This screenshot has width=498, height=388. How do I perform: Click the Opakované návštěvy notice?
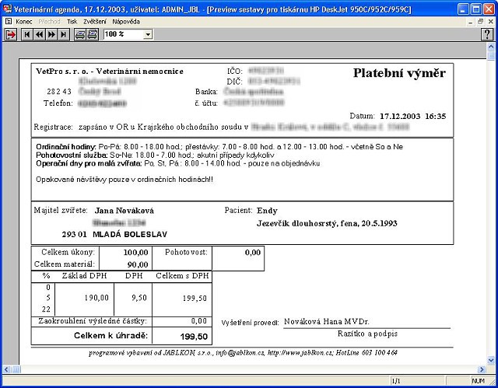coord(124,180)
